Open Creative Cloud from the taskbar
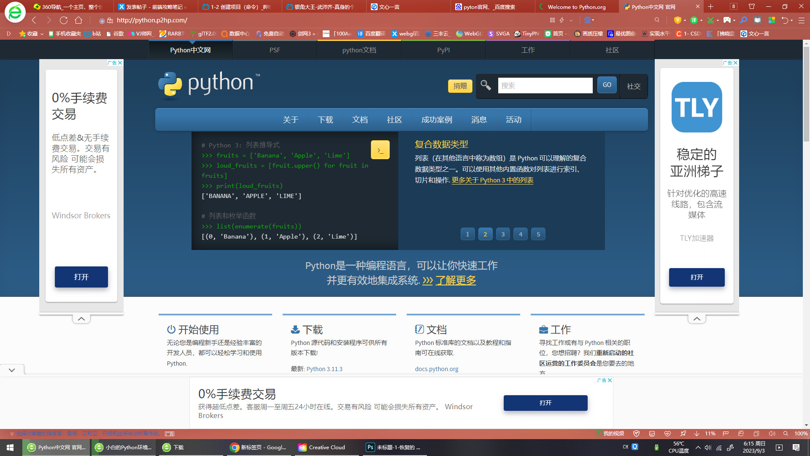The image size is (810, 456). pos(326,448)
